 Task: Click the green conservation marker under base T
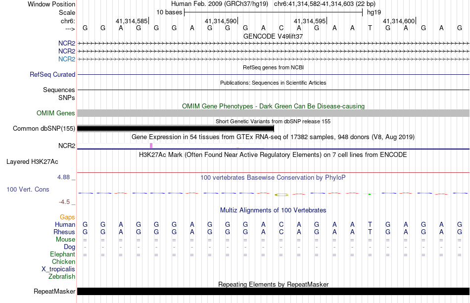click(370, 195)
